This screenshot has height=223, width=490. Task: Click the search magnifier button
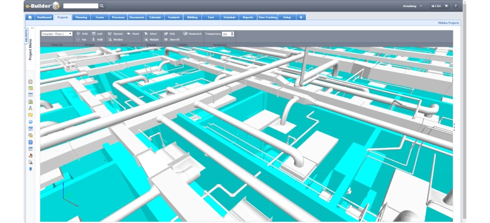pos(102,6)
